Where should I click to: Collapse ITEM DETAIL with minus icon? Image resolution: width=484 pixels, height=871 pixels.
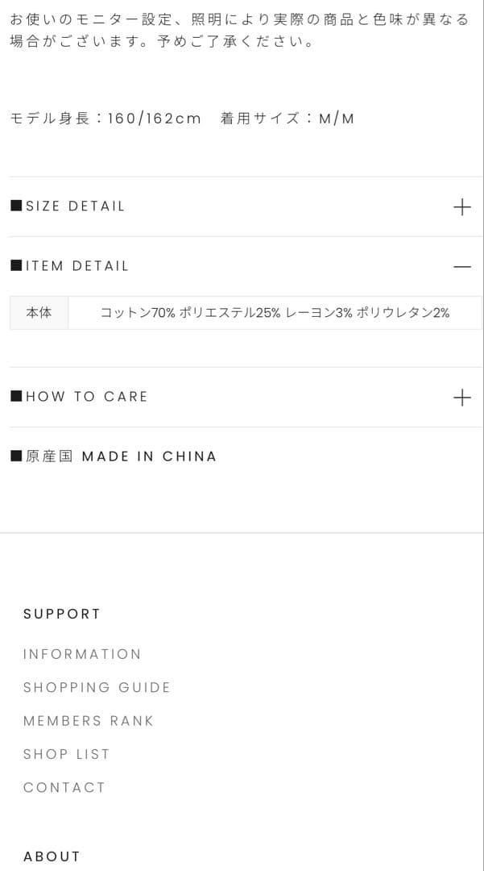click(x=461, y=266)
